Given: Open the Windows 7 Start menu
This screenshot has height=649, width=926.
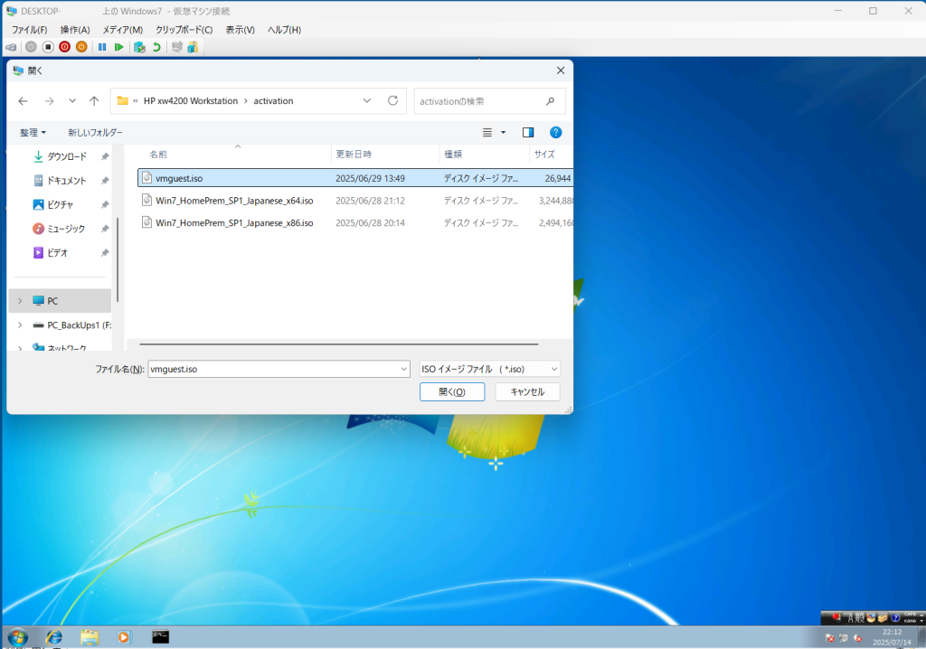Looking at the screenshot, I should [x=18, y=637].
